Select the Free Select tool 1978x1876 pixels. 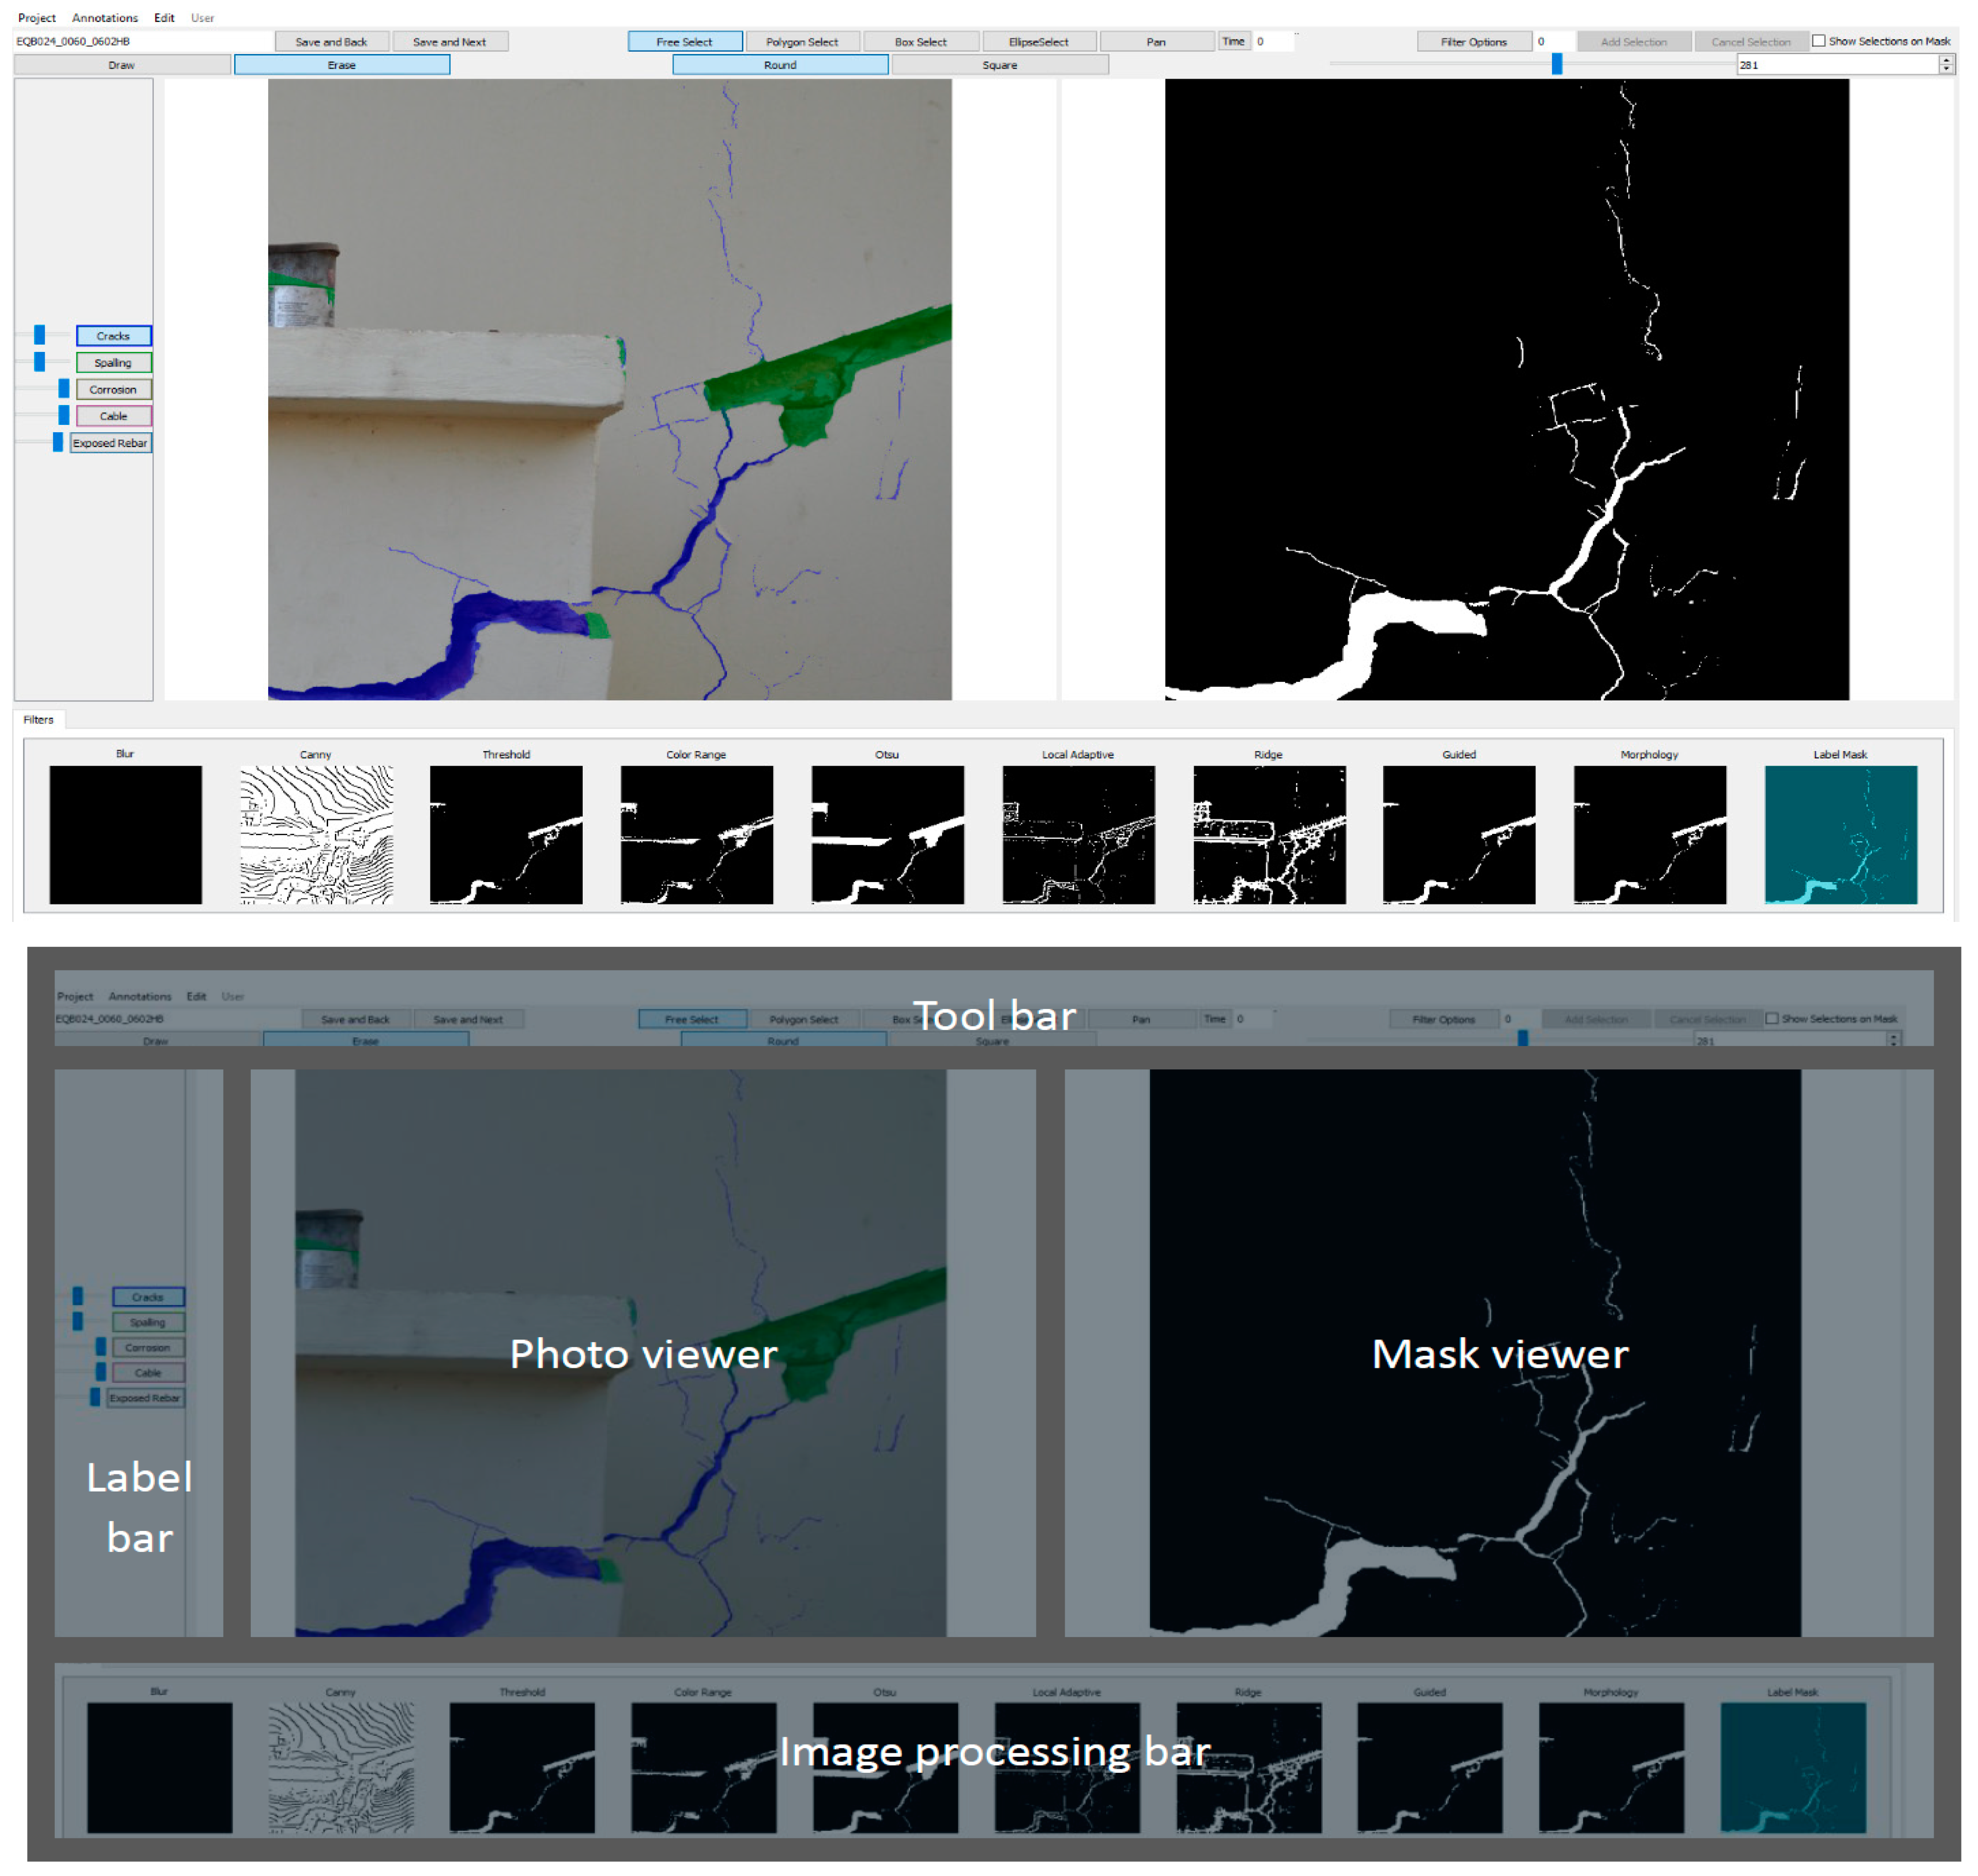point(684,42)
